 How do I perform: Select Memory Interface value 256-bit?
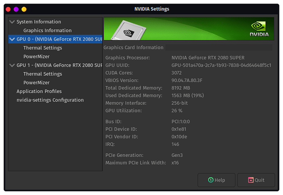tap(180, 103)
